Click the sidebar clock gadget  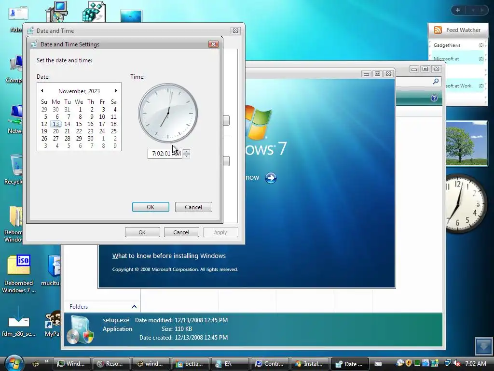(467, 203)
